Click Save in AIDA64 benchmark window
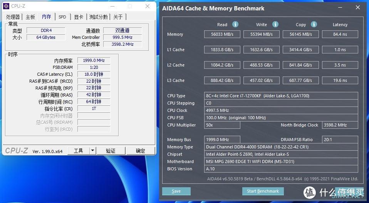 click(x=176, y=191)
